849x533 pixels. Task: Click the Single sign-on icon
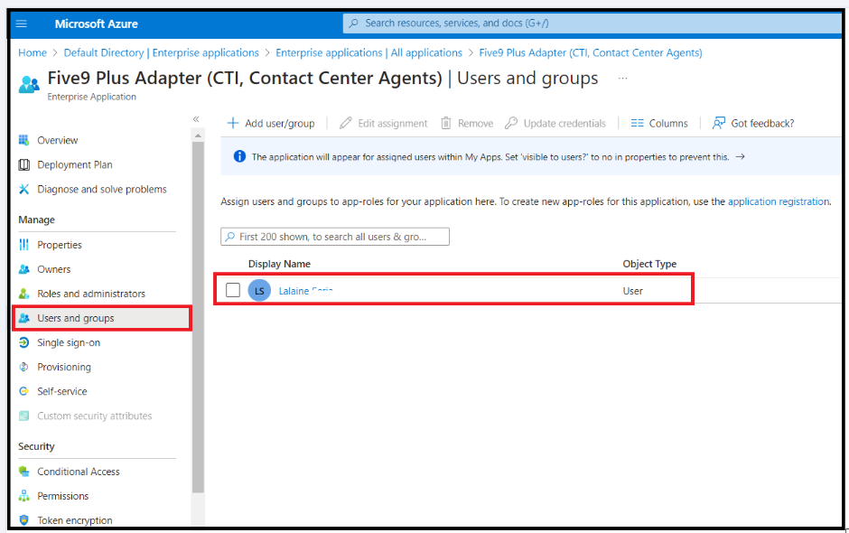pyautogui.click(x=23, y=342)
